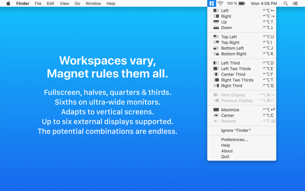
Task: Click the Right half window icon
Action: pyautogui.click(x=216, y=16)
